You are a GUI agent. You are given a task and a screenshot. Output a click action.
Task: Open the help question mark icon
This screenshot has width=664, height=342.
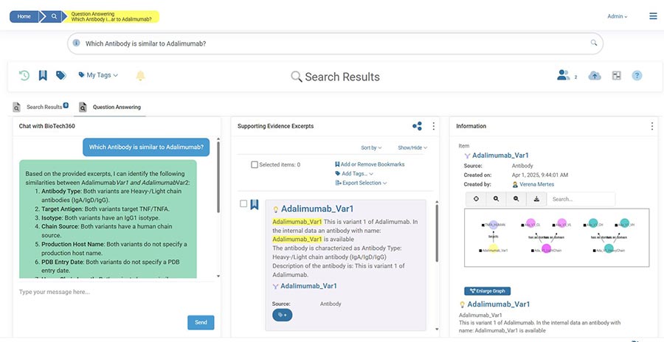point(637,76)
